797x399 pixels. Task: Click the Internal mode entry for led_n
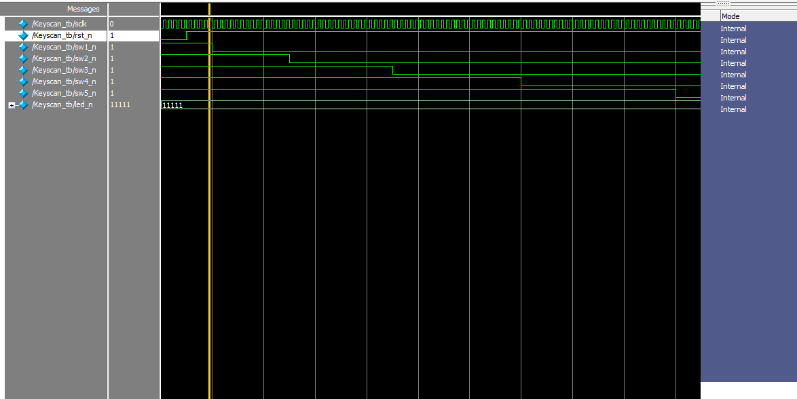pos(733,109)
